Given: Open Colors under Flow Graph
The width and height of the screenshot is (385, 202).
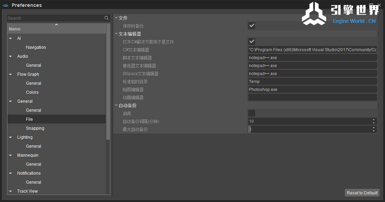Looking at the screenshot, I should 32,92.
